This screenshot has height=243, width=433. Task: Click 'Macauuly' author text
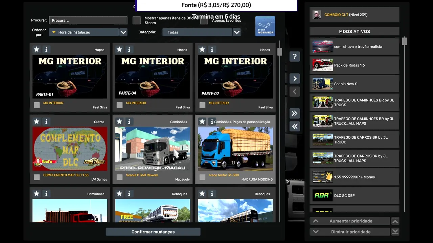click(x=182, y=180)
